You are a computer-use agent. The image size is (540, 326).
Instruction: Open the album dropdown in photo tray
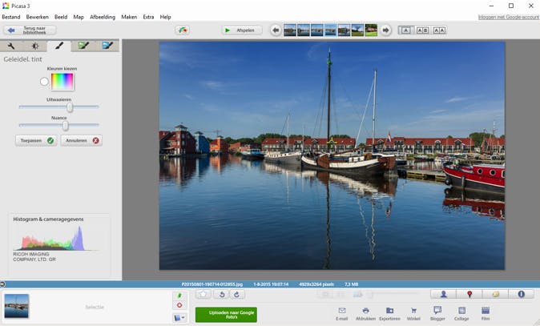pyautogui.click(x=179, y=317)
